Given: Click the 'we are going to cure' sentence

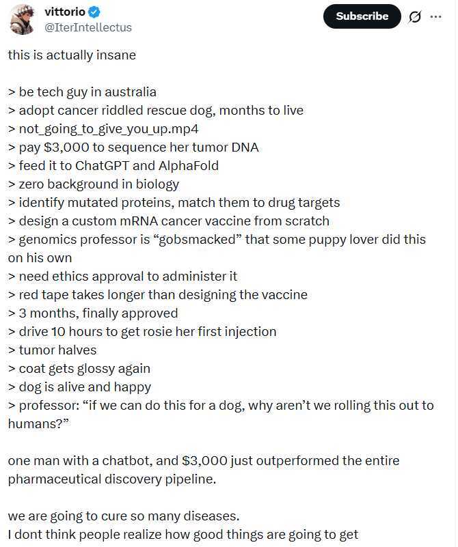Looking at the screenshot, I should pyautogui.click(x=125, y=516).
